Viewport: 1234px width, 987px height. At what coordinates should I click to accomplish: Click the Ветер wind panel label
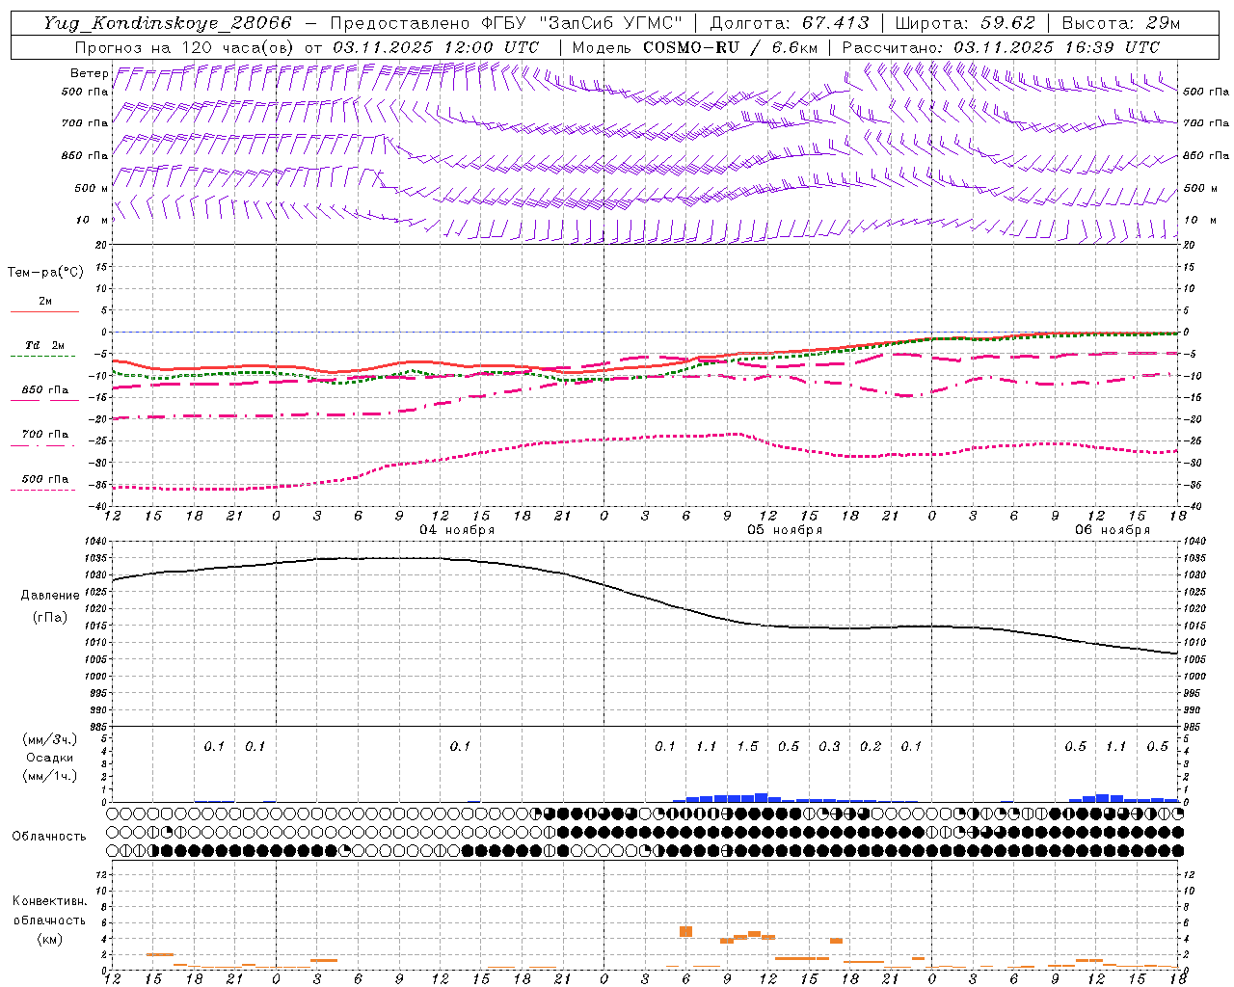[x=89, y=73]
